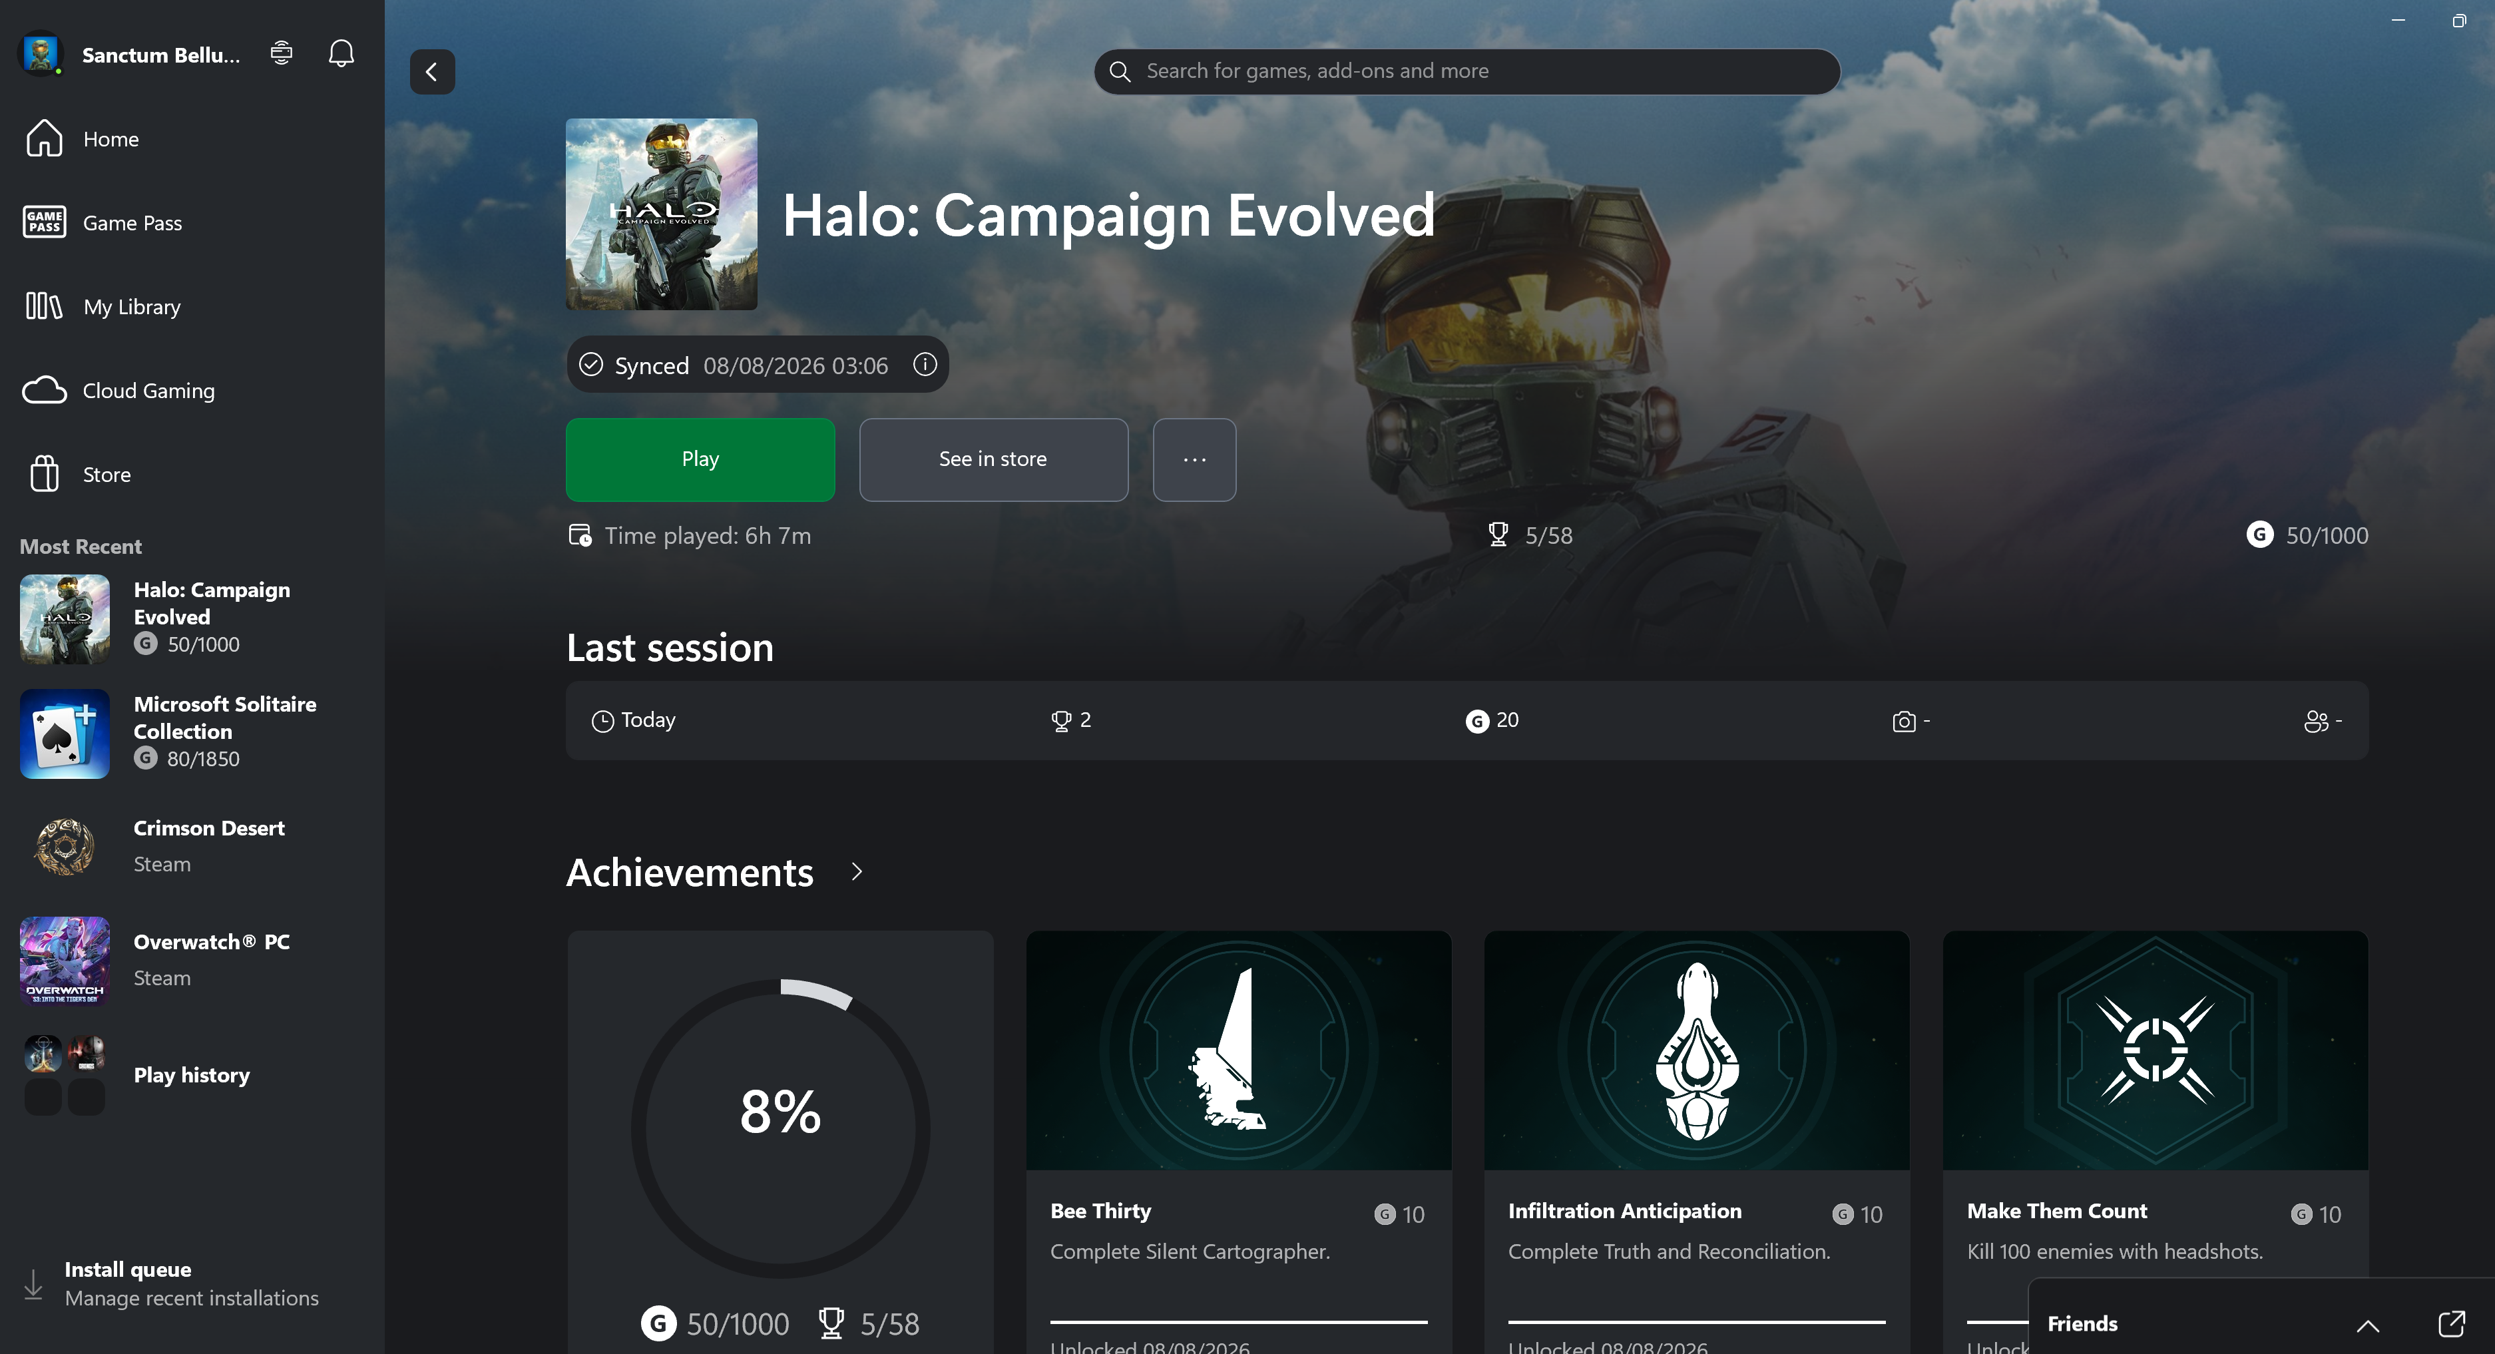Click the Gamerscore icon on Infiltration Anticipation card
The image size is (2495, 1354).
coord(1843,1214)
